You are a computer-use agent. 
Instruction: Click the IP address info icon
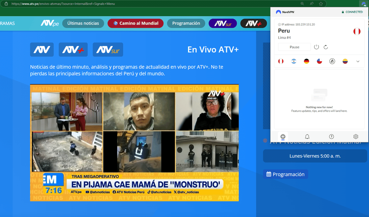pos(279,25)
